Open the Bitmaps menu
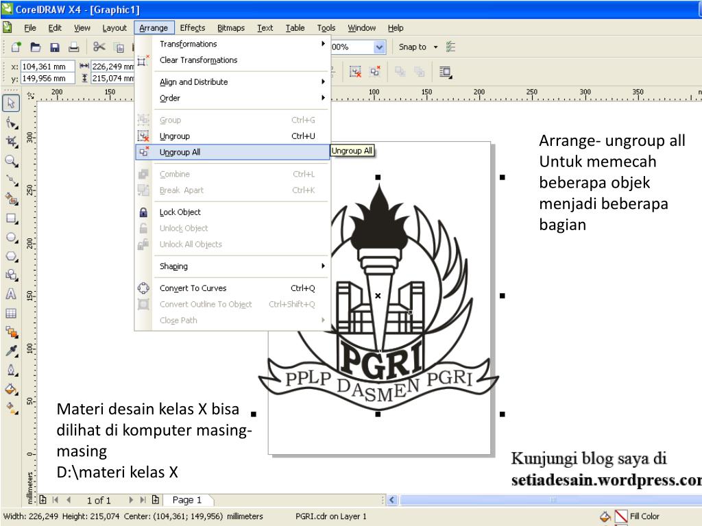The image size is (702, 526). (231, 27)
